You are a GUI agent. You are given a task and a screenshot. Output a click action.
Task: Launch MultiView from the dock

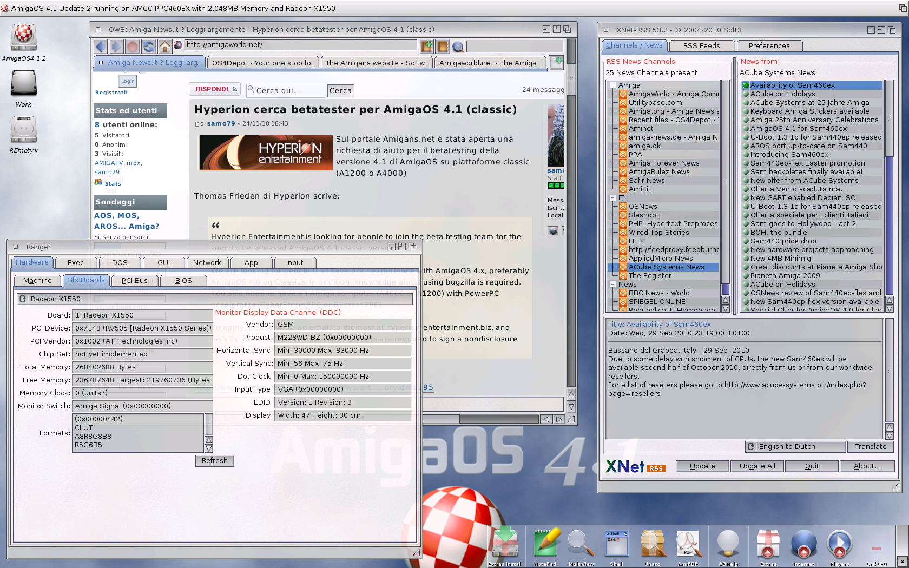[x=581, y=546]
